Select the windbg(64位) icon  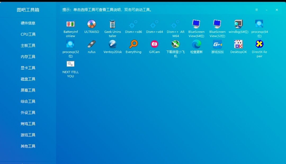(x=238, y=24)
